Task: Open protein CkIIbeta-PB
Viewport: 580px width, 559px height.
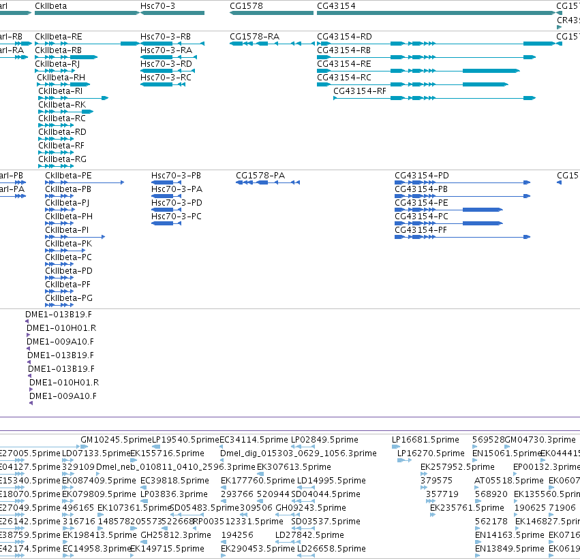Action: 68,189
